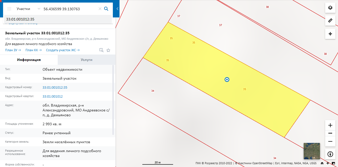This screenshot has width=338, height=167.
Task: Open the Участки search type dropdown
Action: coord(28,9)
